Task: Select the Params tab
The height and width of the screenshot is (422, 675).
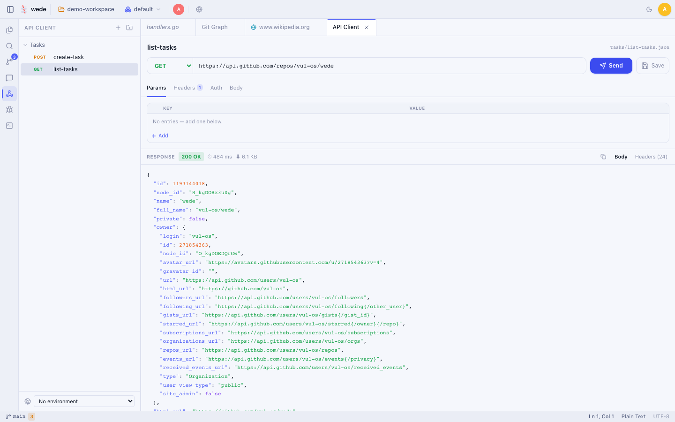Action: (156, 88)
